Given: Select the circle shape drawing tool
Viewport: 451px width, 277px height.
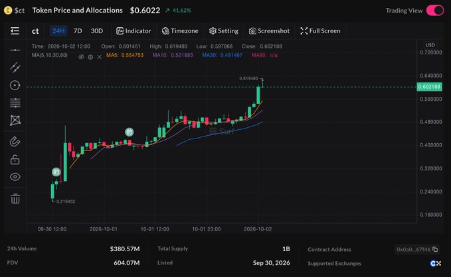Looking at the screenshot, I should 15,85.
